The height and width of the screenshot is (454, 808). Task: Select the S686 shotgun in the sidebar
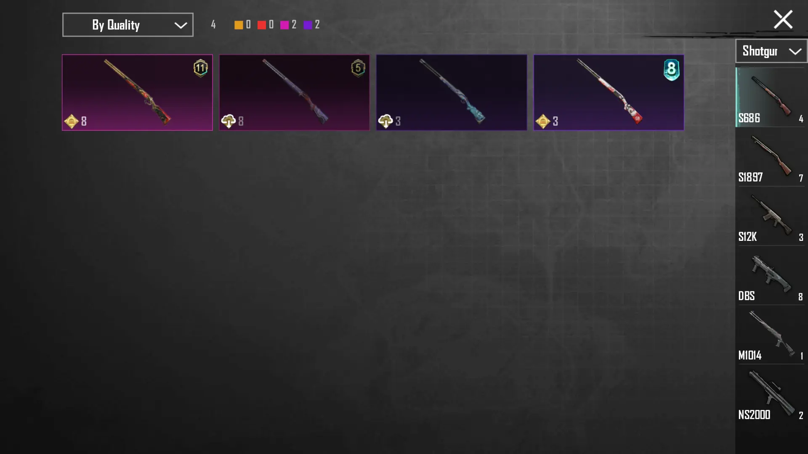pyautogui.click(x=771, y=97)
